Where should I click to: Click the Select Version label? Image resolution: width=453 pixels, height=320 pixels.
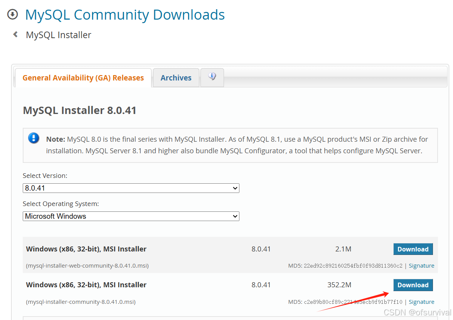click(x=45, y=176)
